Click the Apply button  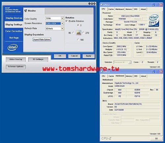point(88,56)
